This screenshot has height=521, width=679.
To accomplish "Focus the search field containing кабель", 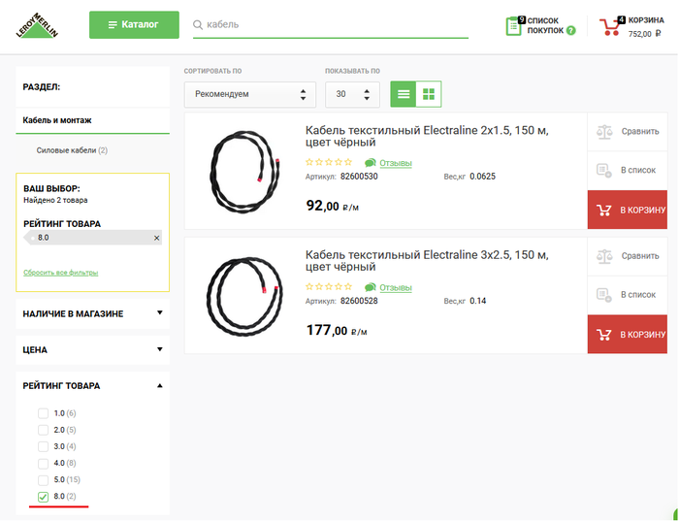I will (x=331, y=24).
